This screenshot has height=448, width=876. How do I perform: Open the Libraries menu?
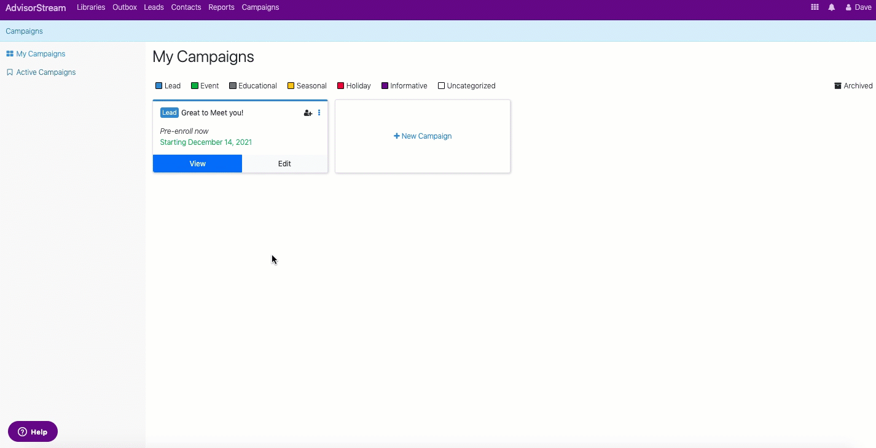[x=91, y=7]
